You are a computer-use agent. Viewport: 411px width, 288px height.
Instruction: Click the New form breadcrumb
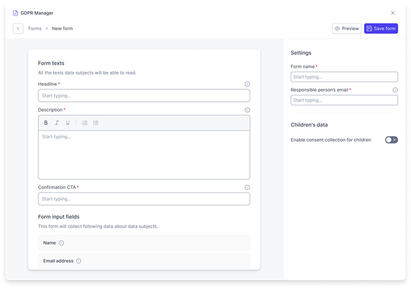62,28
